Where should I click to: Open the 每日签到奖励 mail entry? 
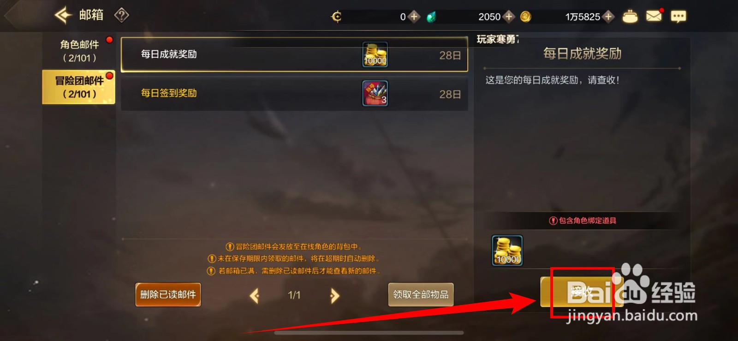tap(294, 93)
